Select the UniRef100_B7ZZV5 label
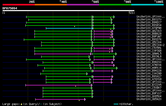 point(149,85)
